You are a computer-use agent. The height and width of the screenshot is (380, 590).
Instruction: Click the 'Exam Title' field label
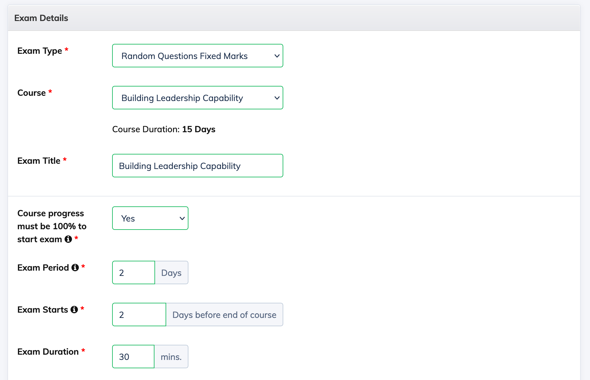pyautogui.click(x=39, y=161)
